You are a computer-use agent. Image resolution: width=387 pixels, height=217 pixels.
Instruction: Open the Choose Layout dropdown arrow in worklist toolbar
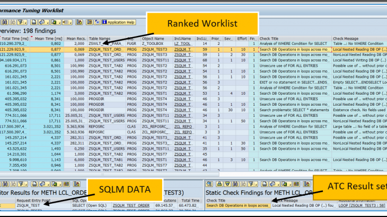pyautogui.click(x=71, y=23)
